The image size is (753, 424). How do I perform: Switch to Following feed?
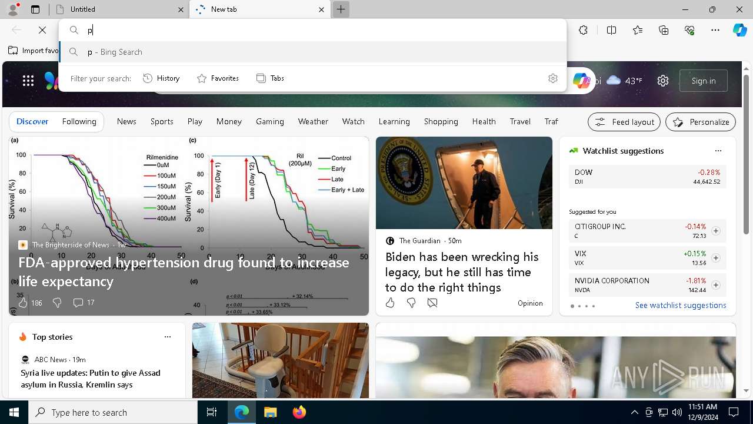(79, 121)
